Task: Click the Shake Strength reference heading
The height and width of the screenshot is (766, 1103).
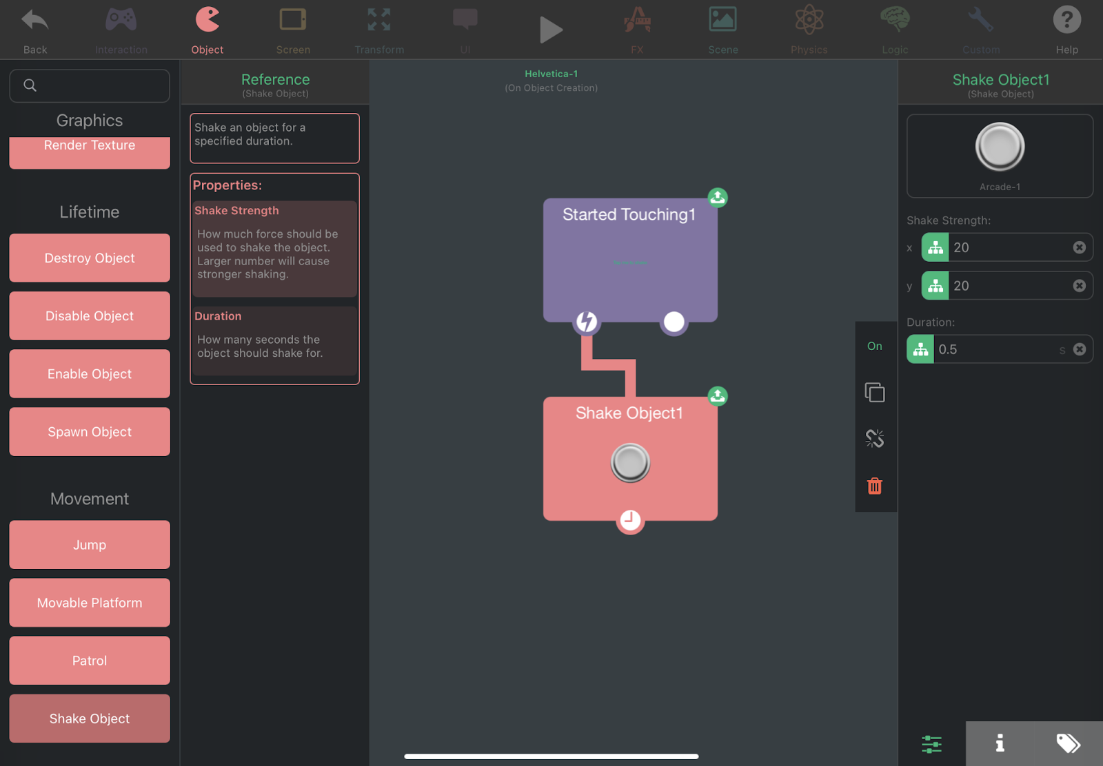Action: tap(236, 210)
